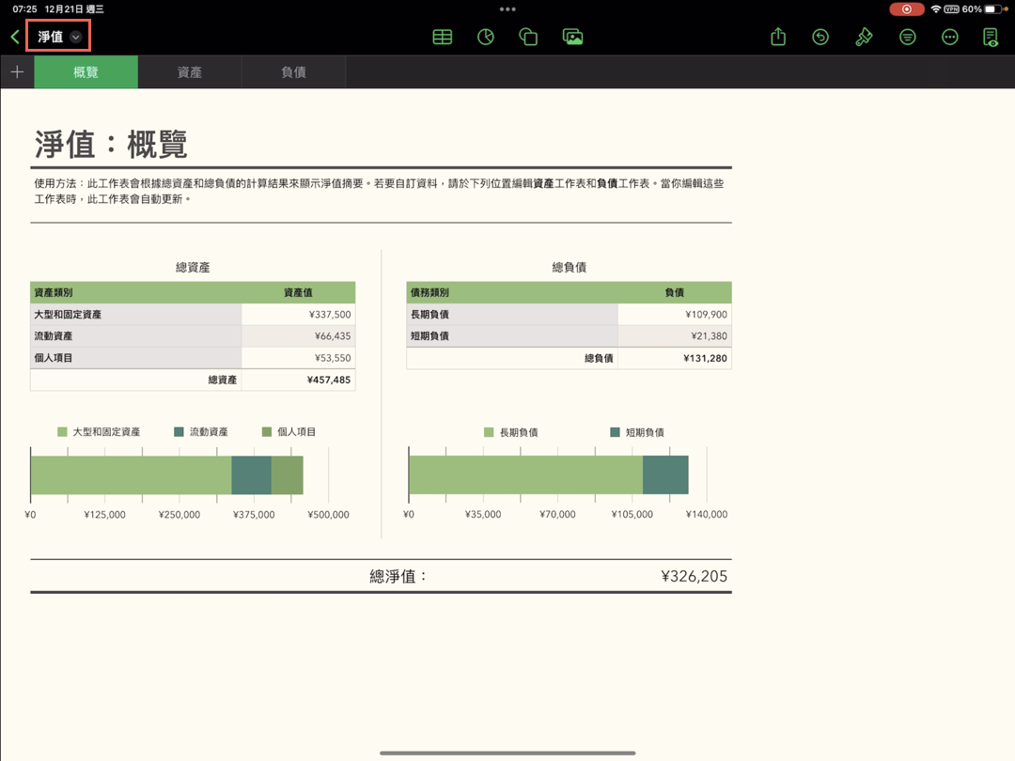The width and height of the screenshot is (1015, 761).
Task: Add a new sheet with plus button
Action: [x=18, y=71]
